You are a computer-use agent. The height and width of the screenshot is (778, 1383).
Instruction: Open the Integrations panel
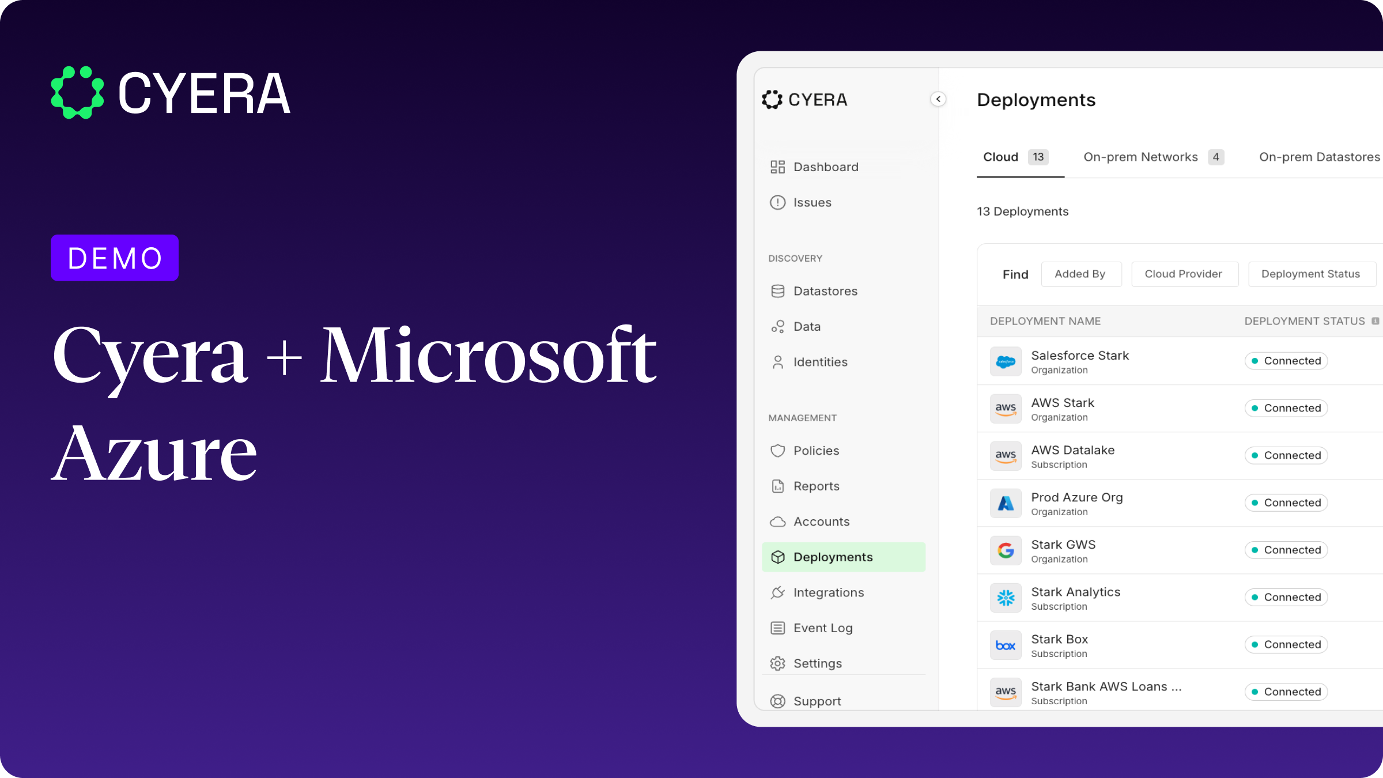pyautogui.click(x=829, y=592)
